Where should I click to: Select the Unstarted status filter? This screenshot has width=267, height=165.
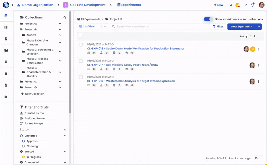pos(29,136)
